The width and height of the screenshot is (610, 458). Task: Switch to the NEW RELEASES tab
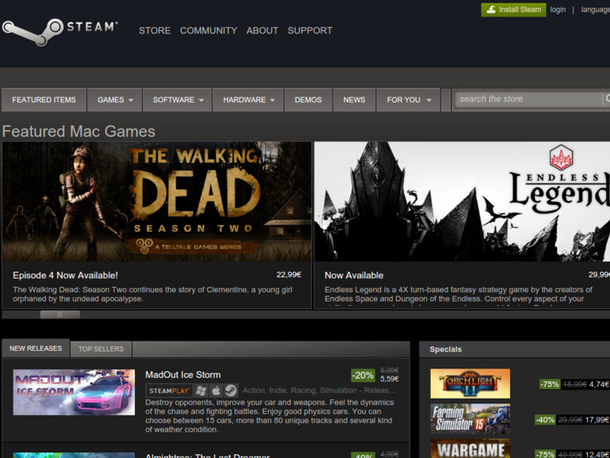pyautogui.click(x=36, y=349)
